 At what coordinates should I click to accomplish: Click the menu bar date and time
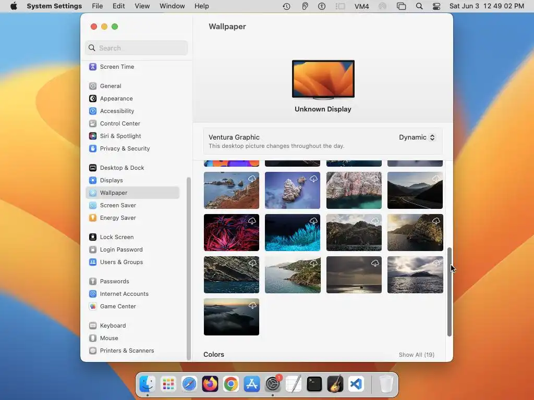click(487, 6)
